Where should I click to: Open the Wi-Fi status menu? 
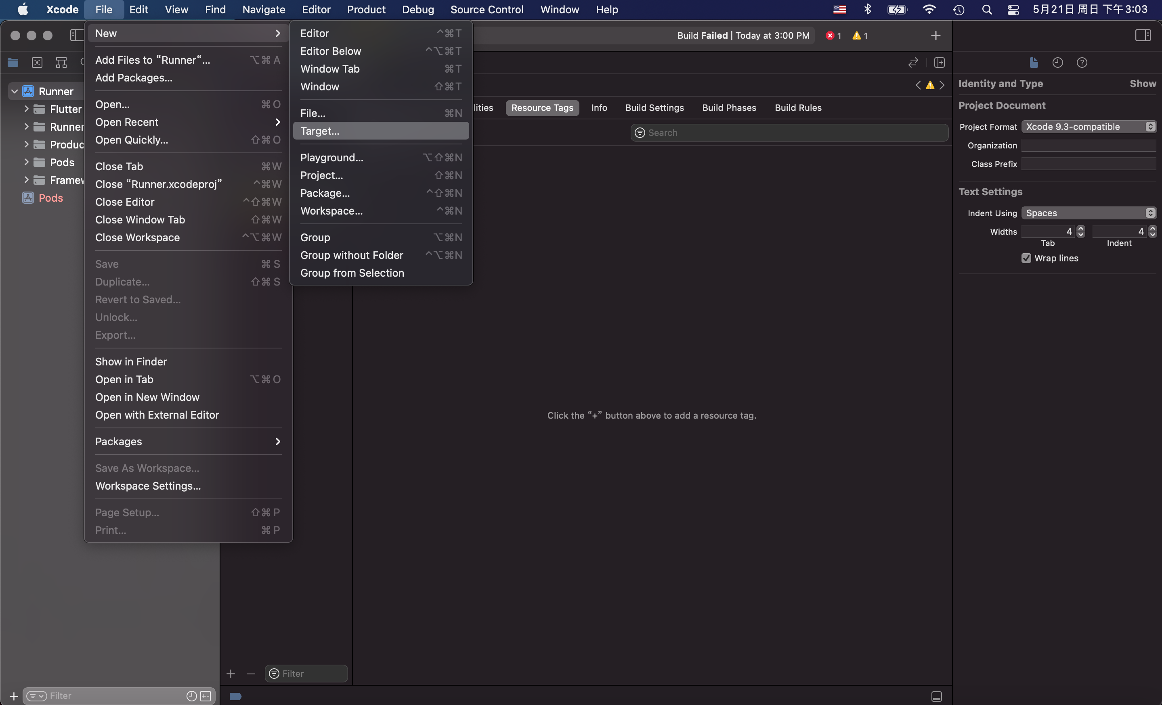pos(929,9)
